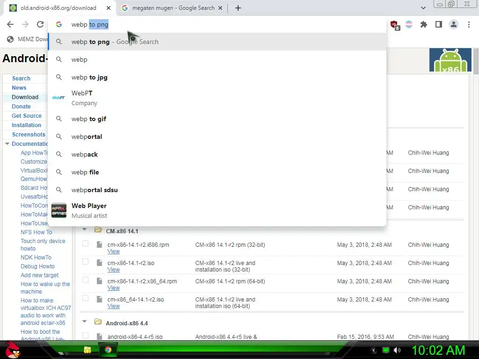Click the Android x86 robot logo
The height and width of the screenshot is (359, 479).
[x=450, y=60]
